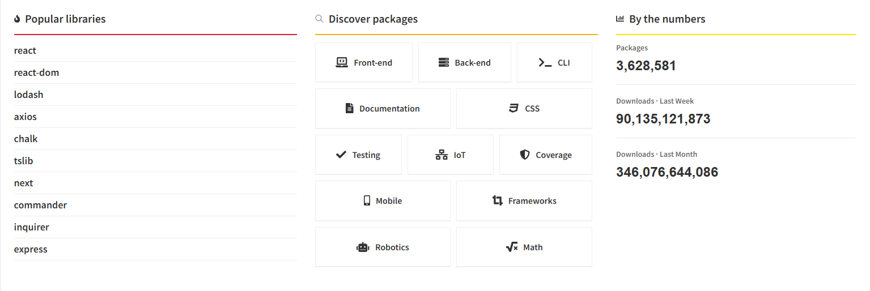Image resolution: width=870 pixels, height=291 pixels.
Task: Click the magnifier icon by Discover packages
Action: coord(319,19)
